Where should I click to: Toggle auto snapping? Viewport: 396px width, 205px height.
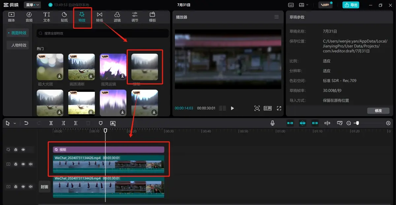(303, 123)
